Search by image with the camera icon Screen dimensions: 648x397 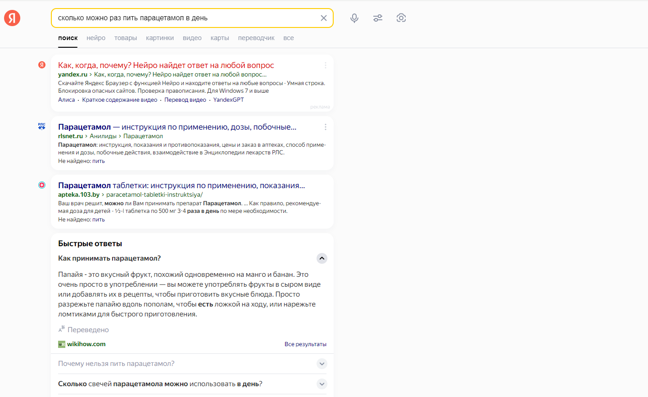401,18
